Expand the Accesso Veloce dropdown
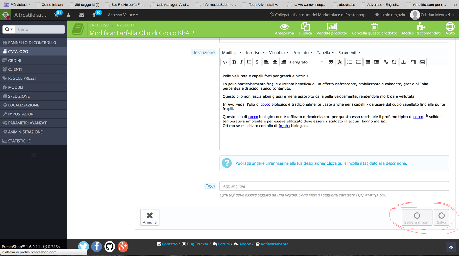459x256 pixels. (123, 15)
